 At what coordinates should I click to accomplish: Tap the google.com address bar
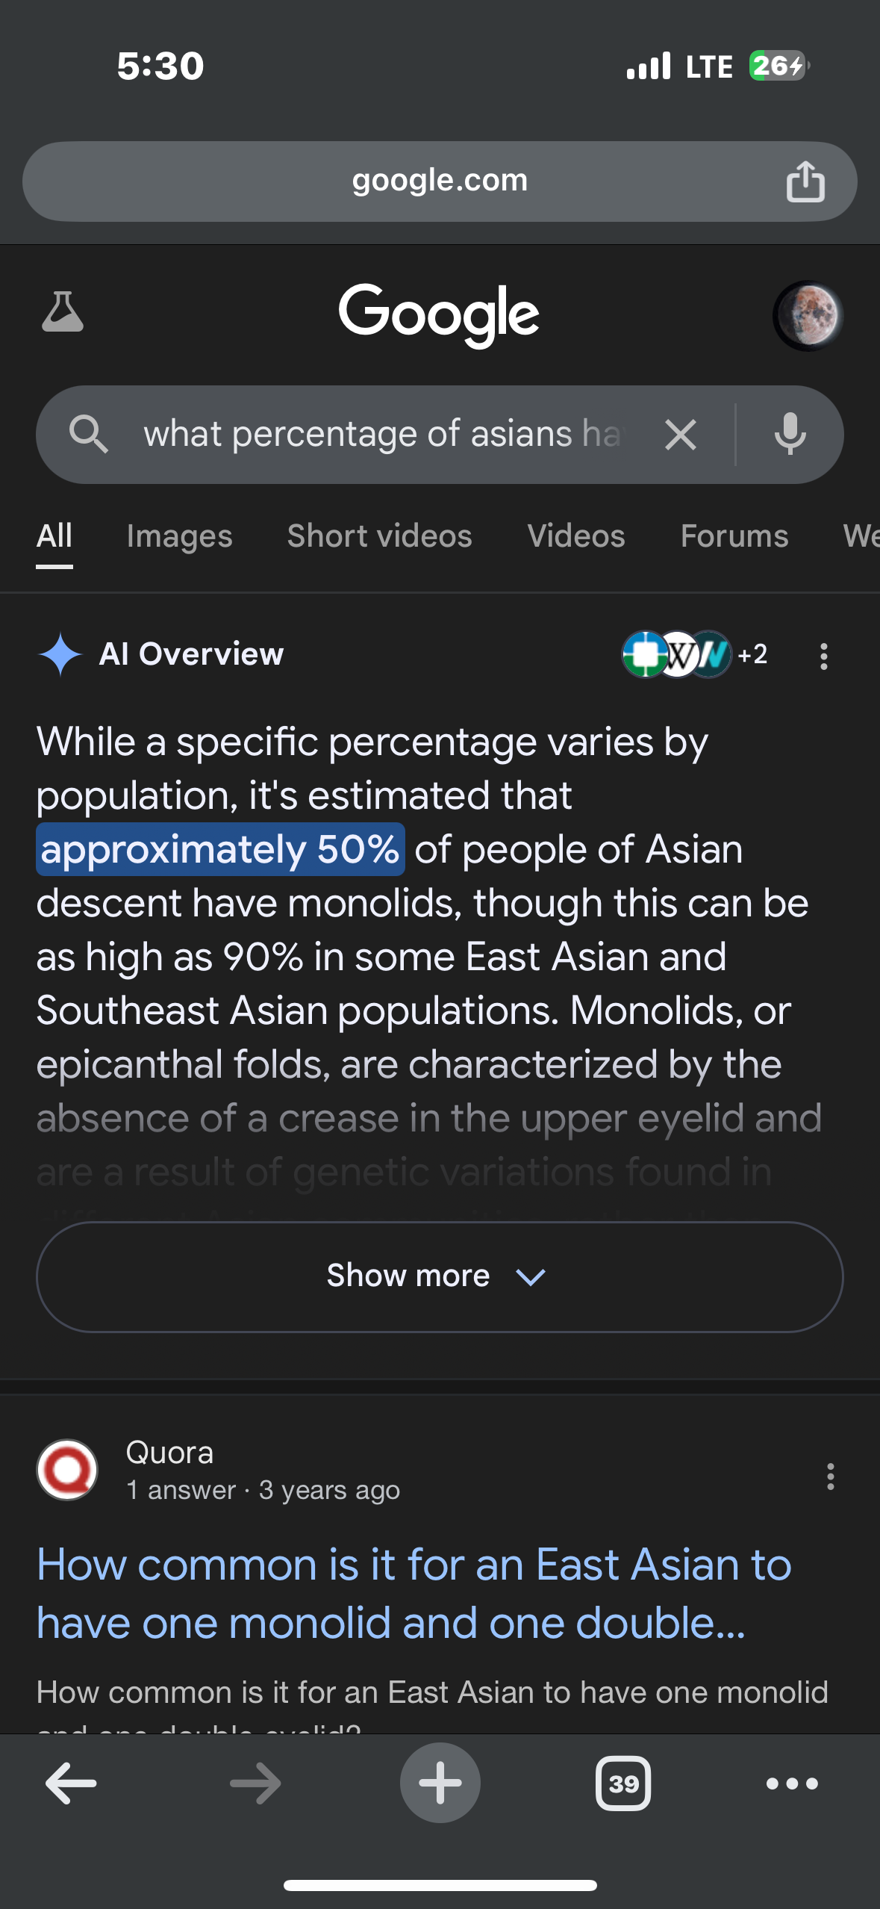(440, 181)
